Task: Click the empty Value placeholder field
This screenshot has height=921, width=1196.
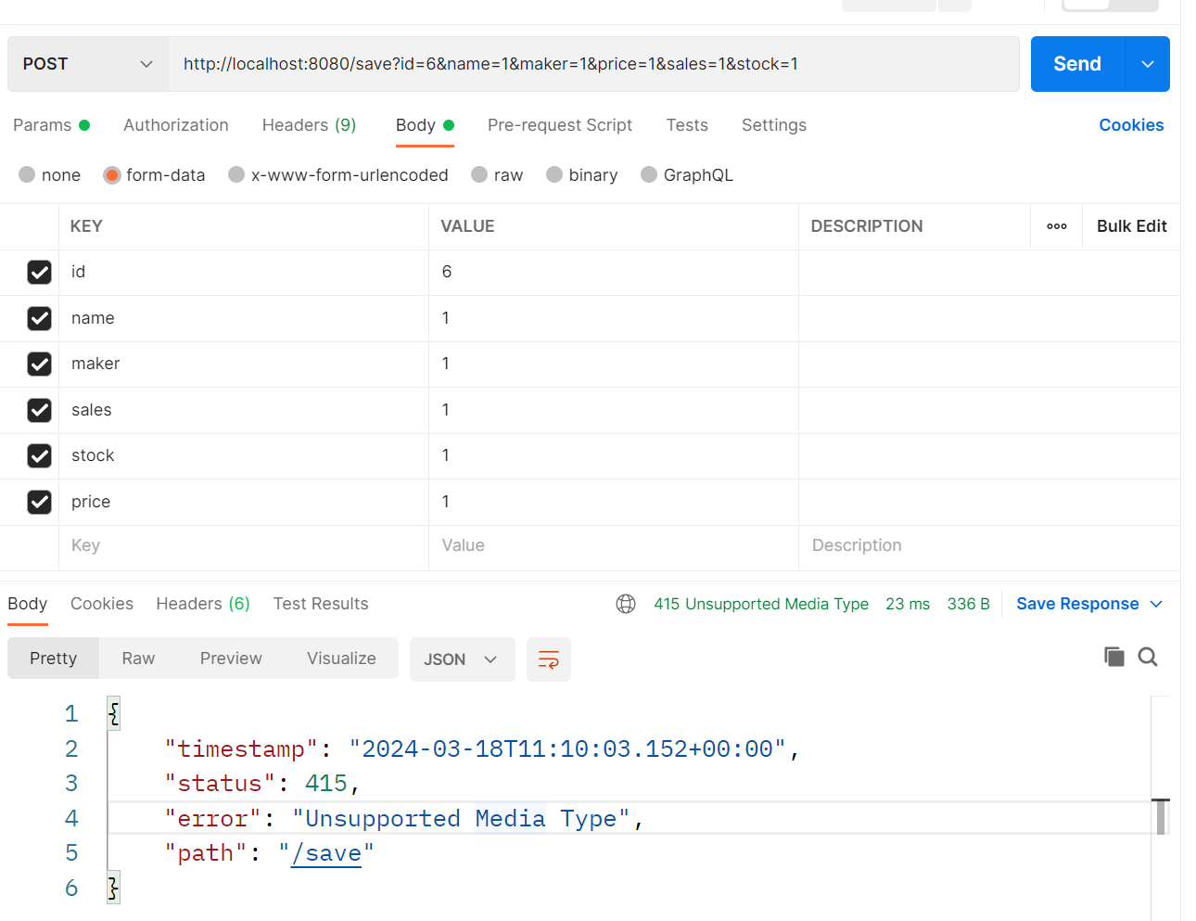Action: coord(614,545)
